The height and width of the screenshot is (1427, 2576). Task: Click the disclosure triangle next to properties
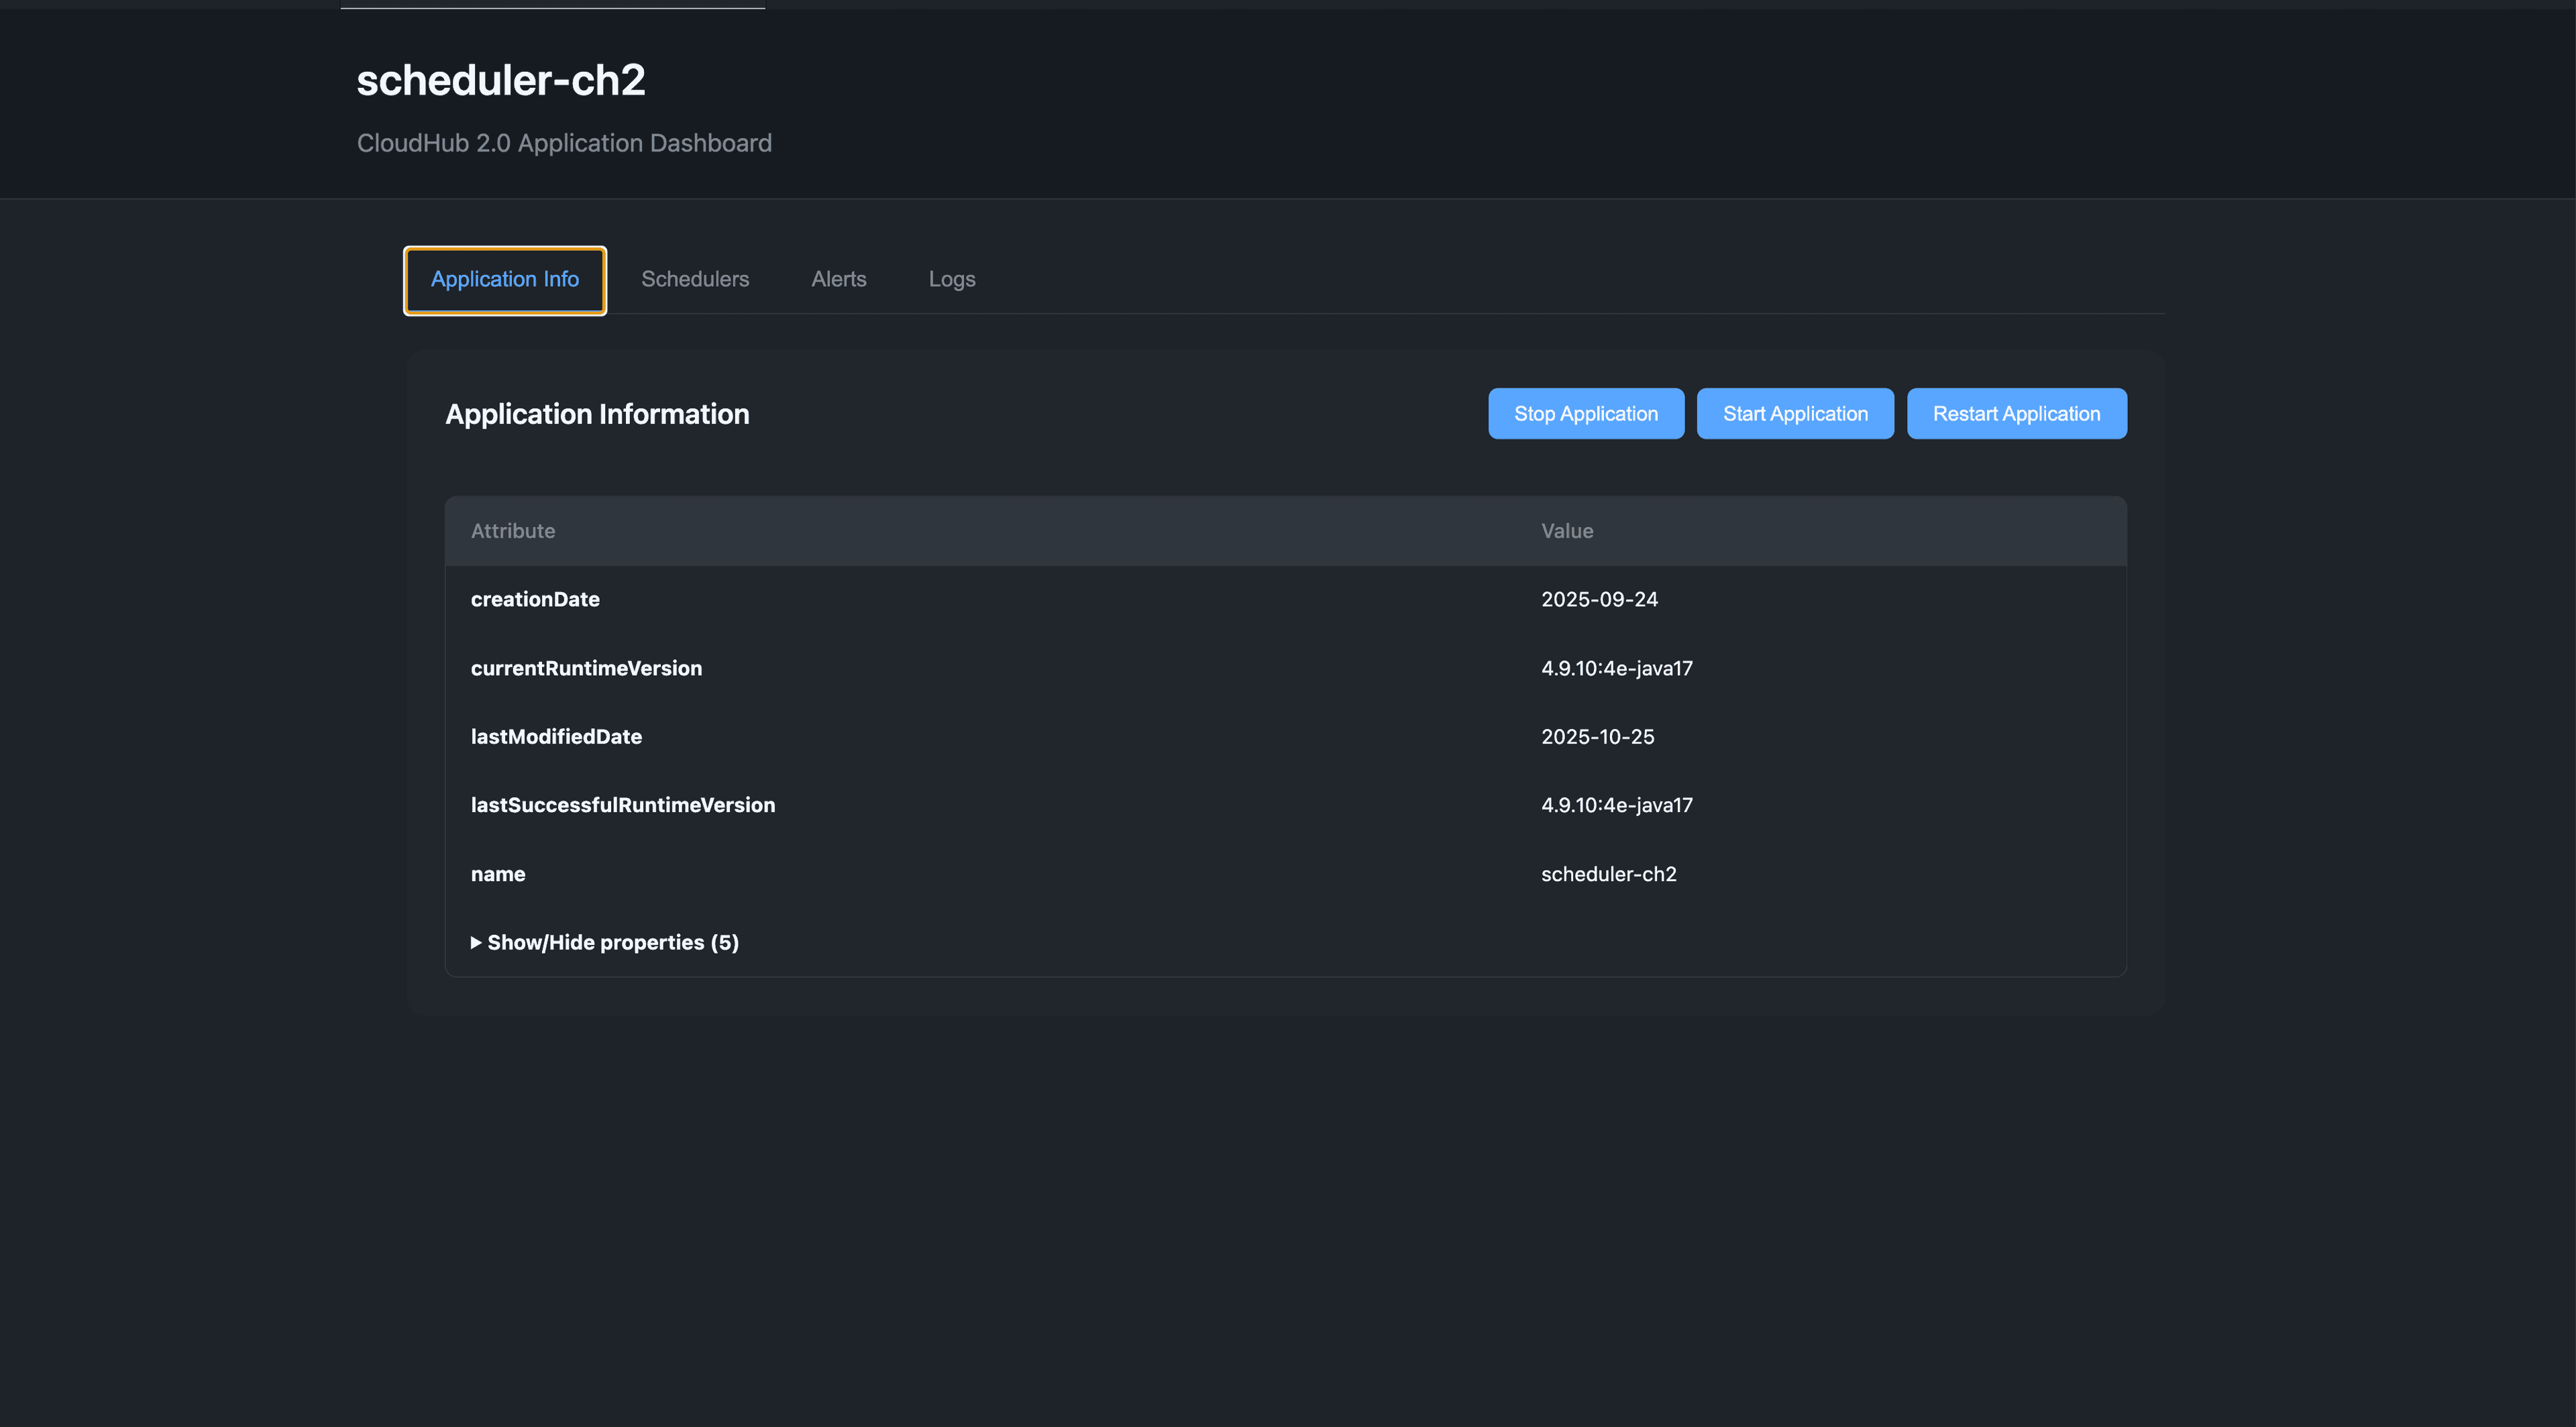point(477,941)
